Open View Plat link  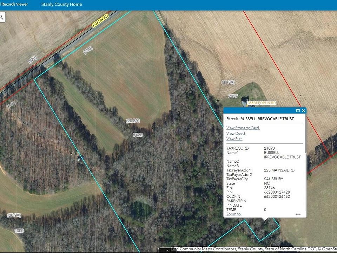point(234,139)
